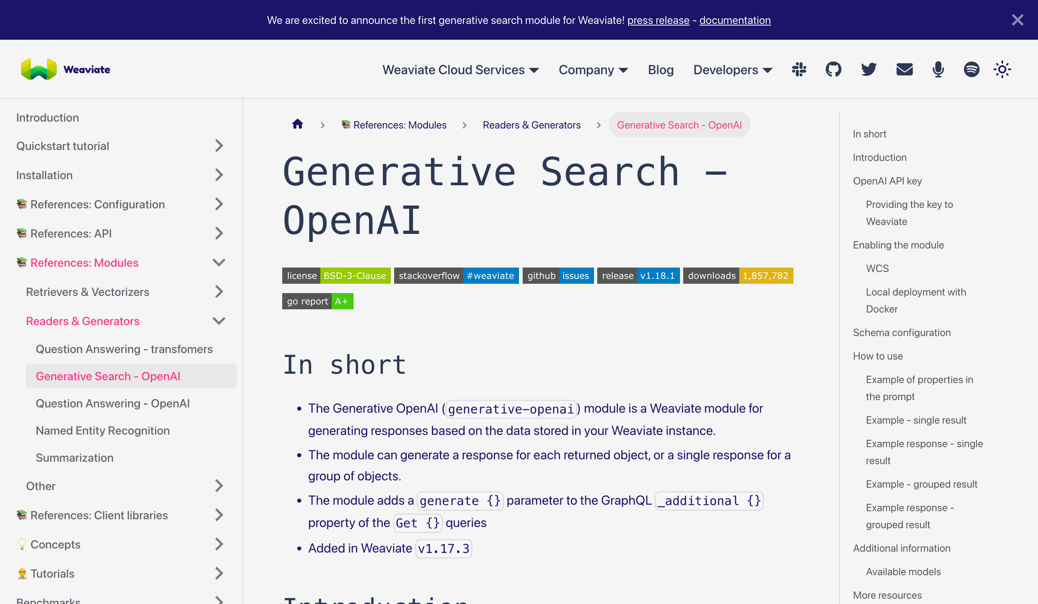Expand References: Client libraries chevron
The width and height of the screenshot is (1038, 604).
point(219,515)
